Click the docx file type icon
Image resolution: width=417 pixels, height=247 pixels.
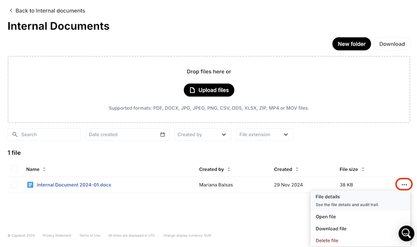pos(30,185)
